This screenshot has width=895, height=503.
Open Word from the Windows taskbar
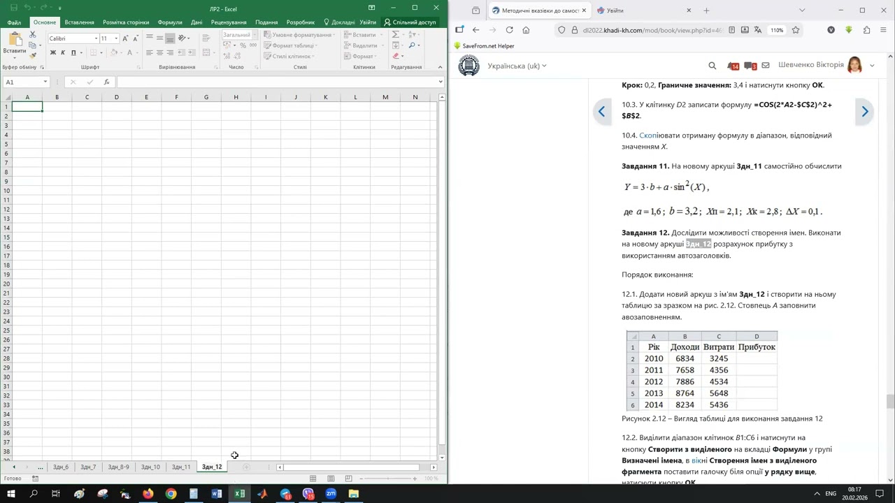[x=216, y=494]
